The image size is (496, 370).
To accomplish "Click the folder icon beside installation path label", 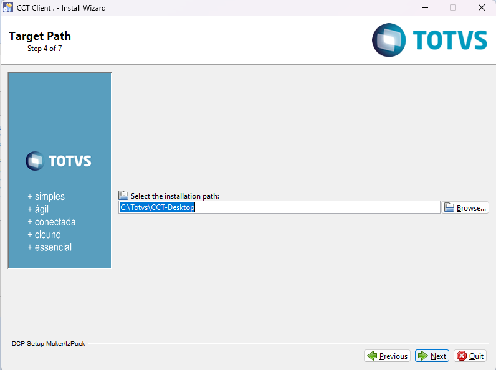I will click(123, 196).
